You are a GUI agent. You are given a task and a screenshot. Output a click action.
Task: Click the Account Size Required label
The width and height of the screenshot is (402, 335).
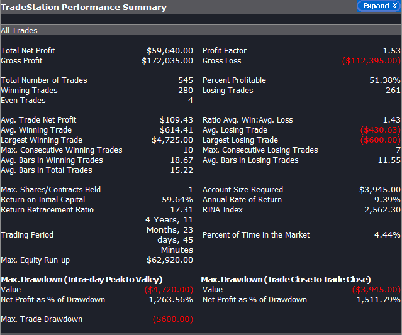pyautogui.click(x=243, y=190)
